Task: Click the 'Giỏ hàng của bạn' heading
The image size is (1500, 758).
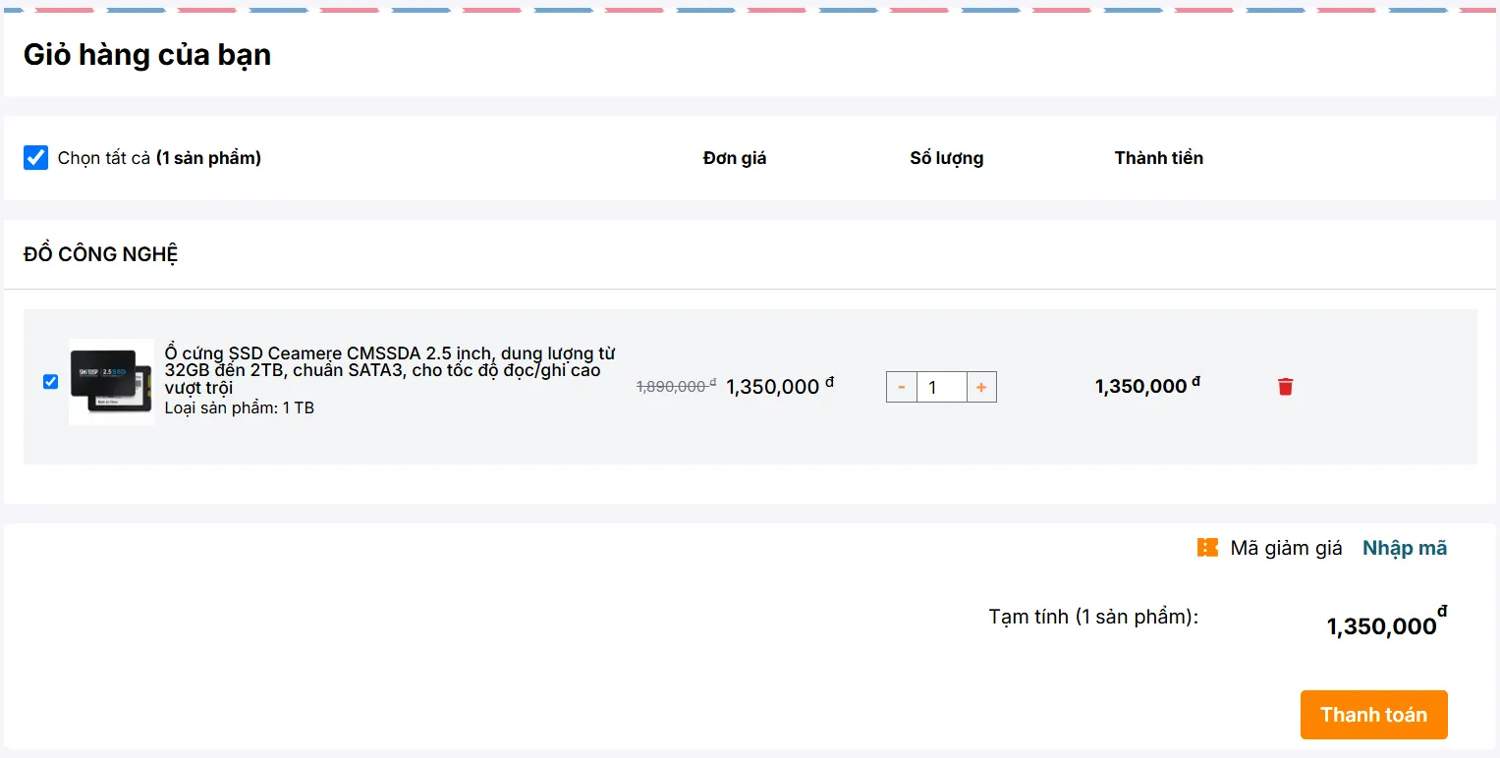Action: tap(147, 55)
